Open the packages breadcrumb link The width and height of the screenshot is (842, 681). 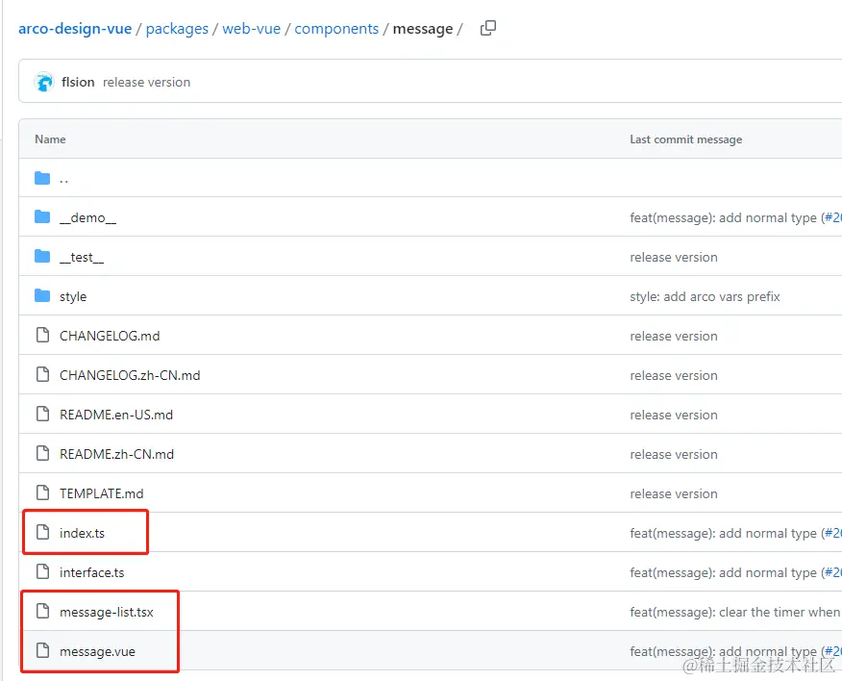(177, 29)
